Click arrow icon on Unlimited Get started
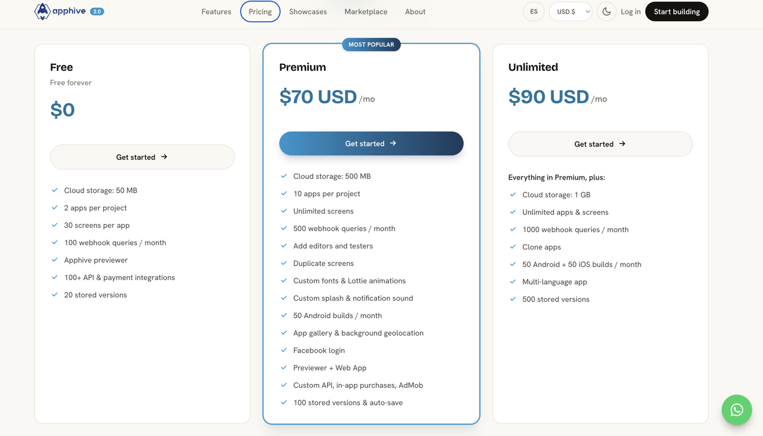 tap(622, 144)
